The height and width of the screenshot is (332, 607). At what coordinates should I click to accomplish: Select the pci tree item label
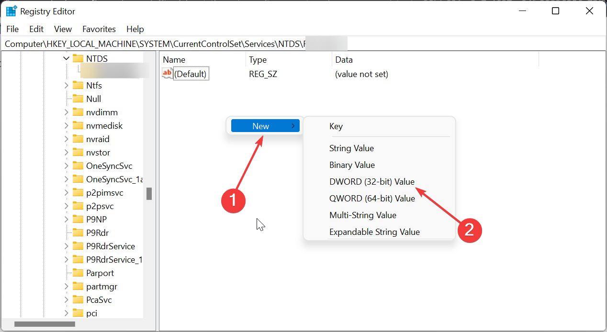(x=92, y=313)
